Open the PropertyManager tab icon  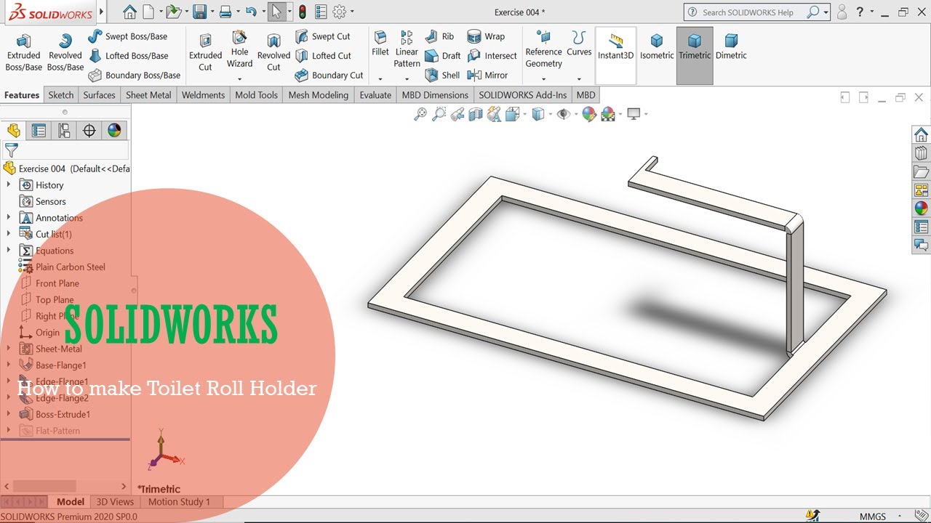tap(39, 130)
